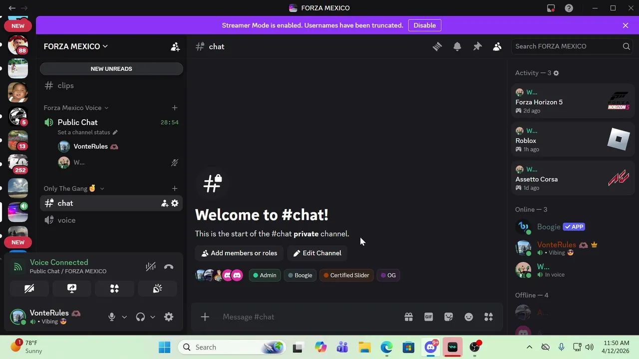
Task: Show hidden system tray icons
Action: [x=529, y=347]
